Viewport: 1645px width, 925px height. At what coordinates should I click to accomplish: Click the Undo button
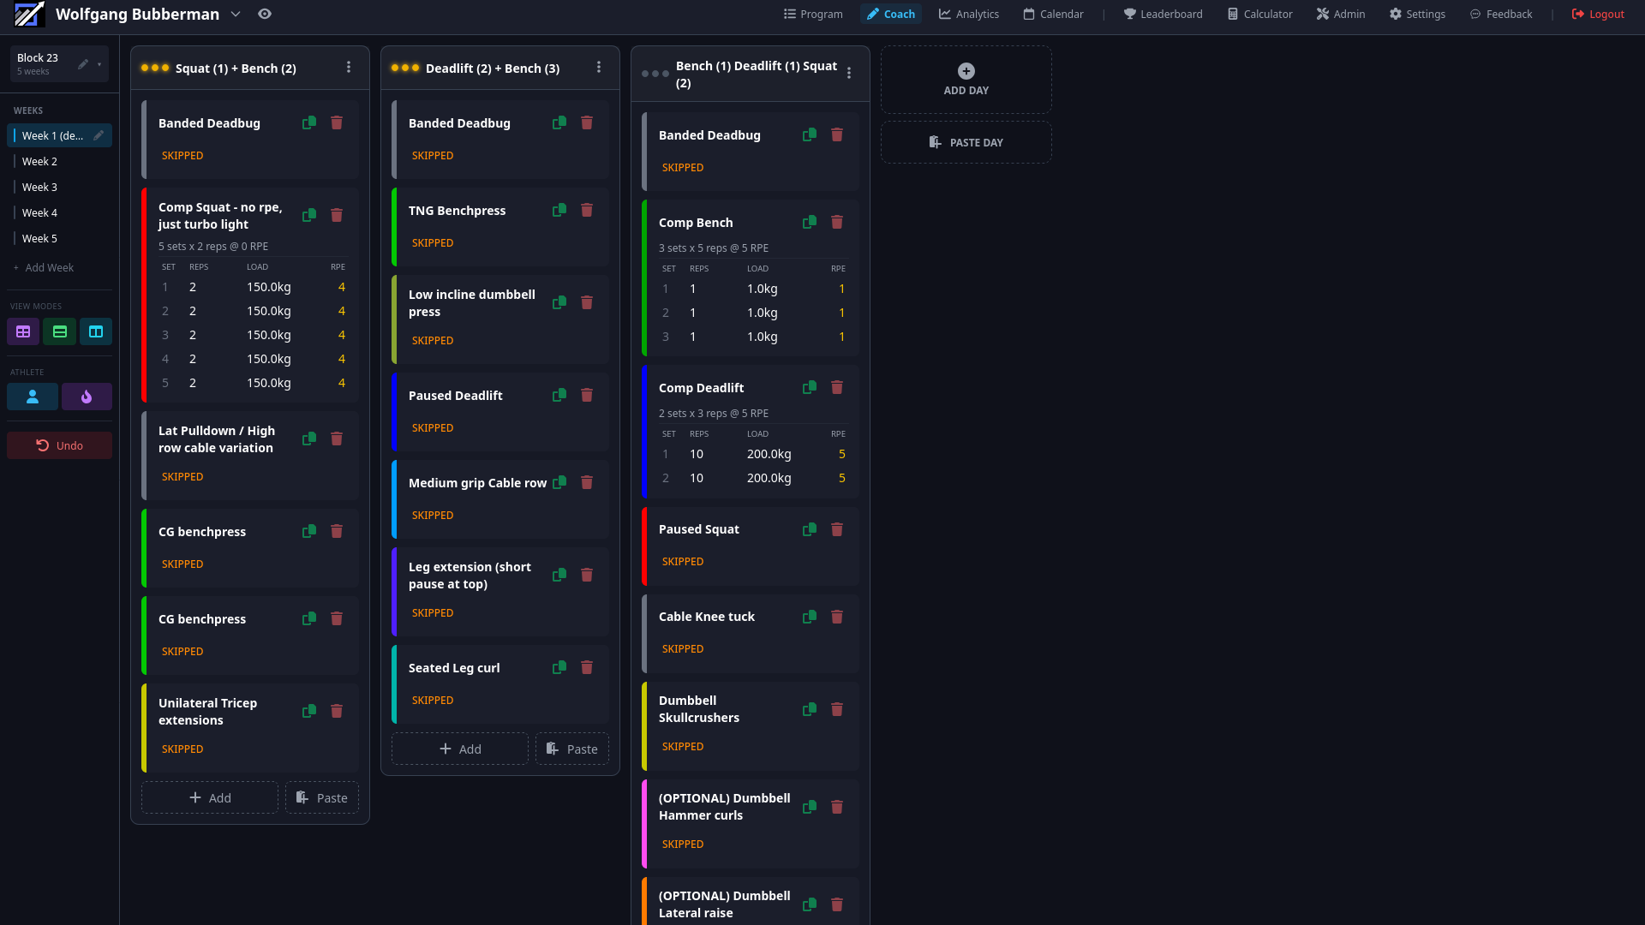pos(59,445)
